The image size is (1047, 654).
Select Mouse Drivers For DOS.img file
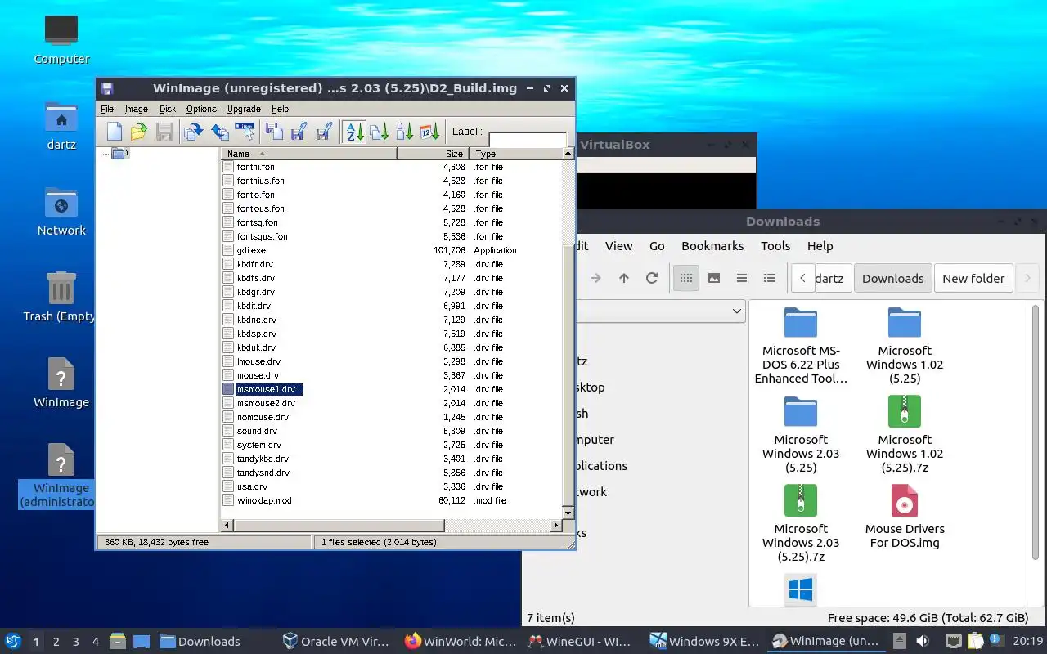pos(905,517)
